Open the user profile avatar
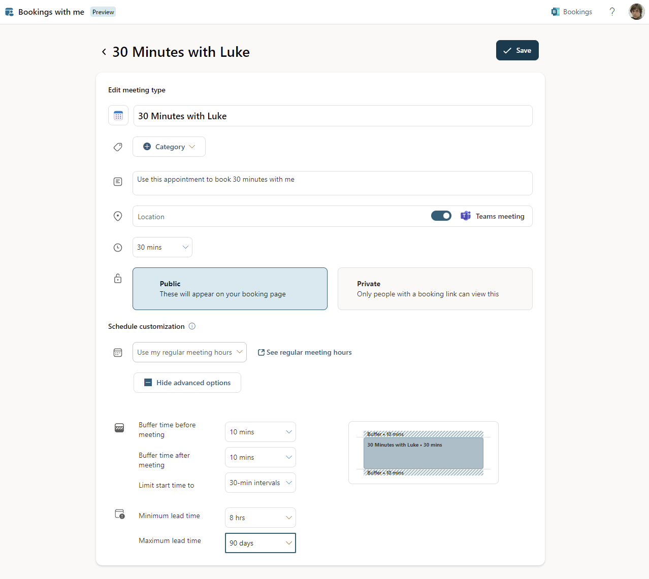The width and height of the screenshot is (649, 579). click(x=636, y=12)
